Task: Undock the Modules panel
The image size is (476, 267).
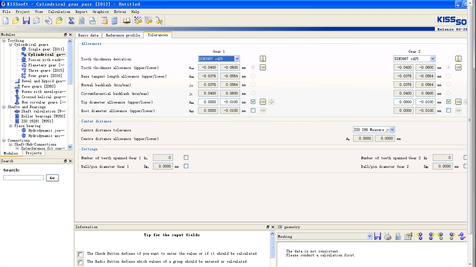Action: (65, 34)
